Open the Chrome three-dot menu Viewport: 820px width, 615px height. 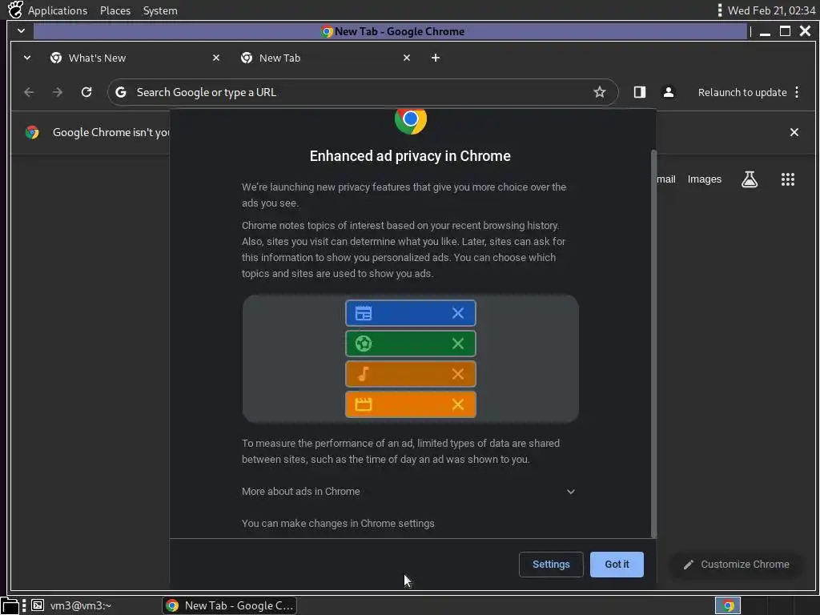(x=797, y=93)
